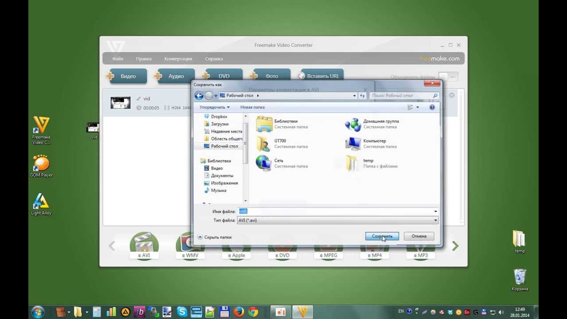Click the volume speaker icon in system tray
567x319 pixels.
501,312
